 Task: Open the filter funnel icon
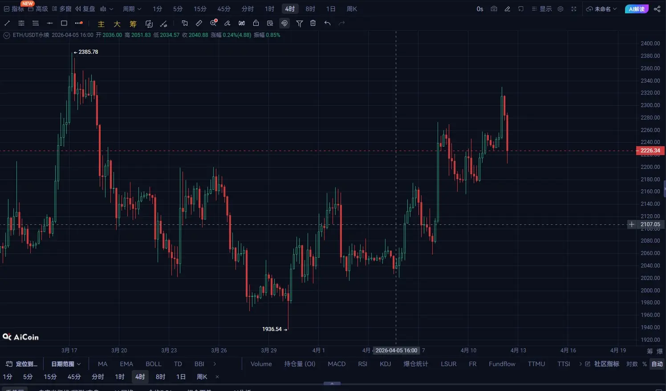click(300, 24)
